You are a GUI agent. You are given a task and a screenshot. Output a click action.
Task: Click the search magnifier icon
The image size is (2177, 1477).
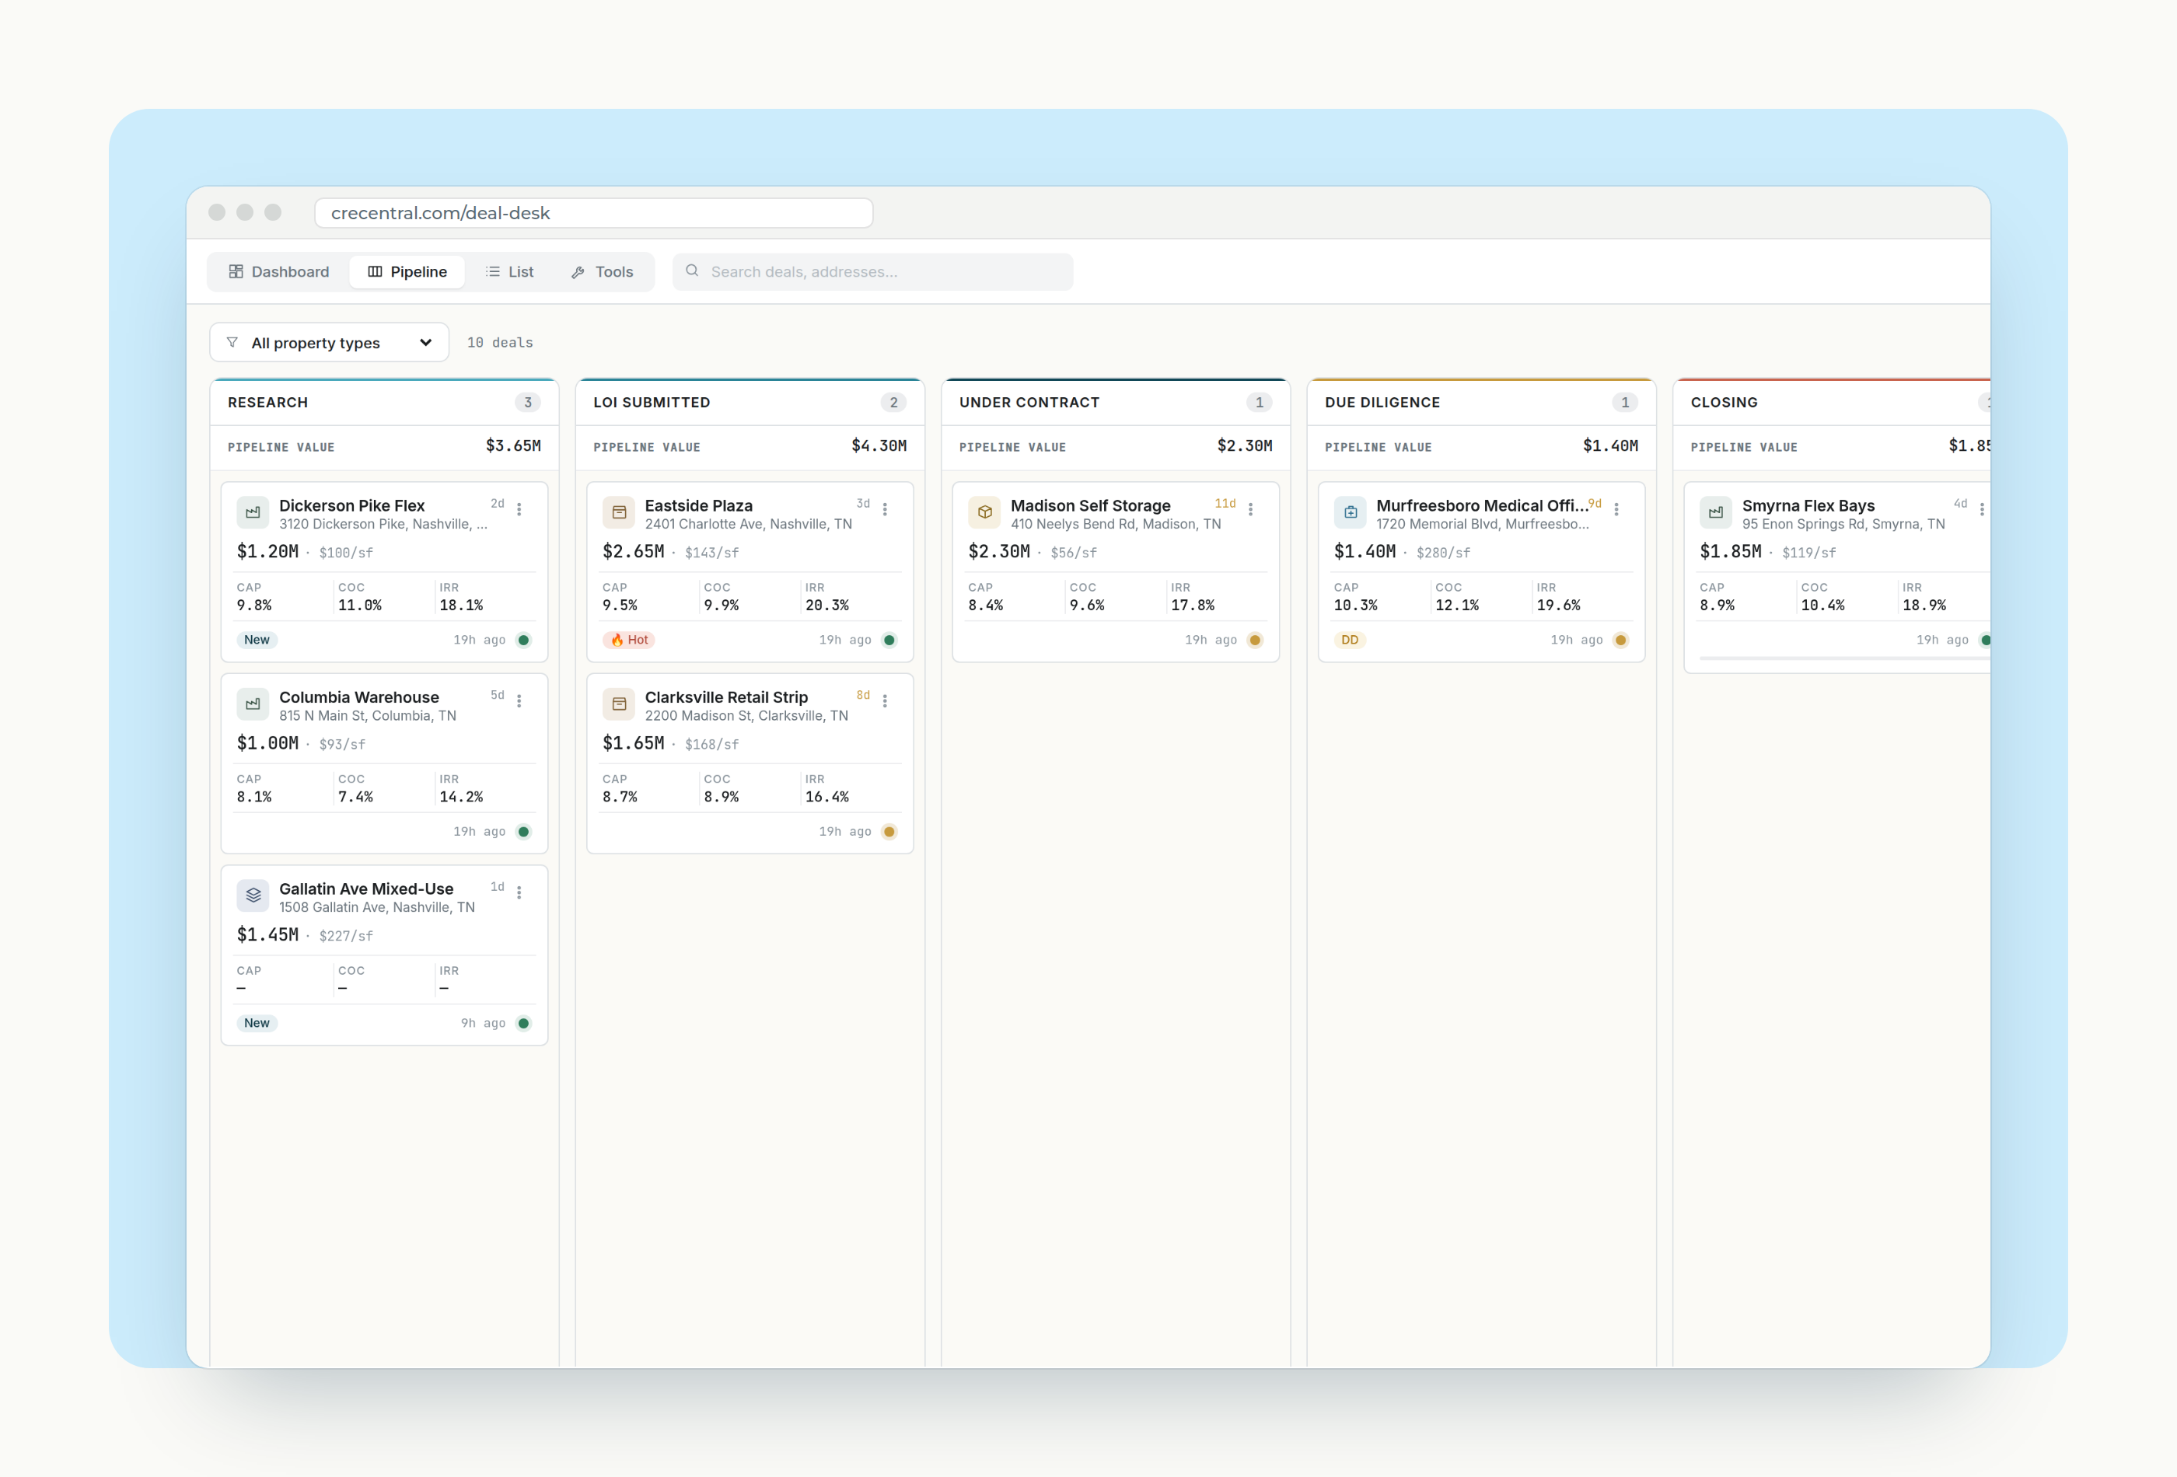point(692,271)
